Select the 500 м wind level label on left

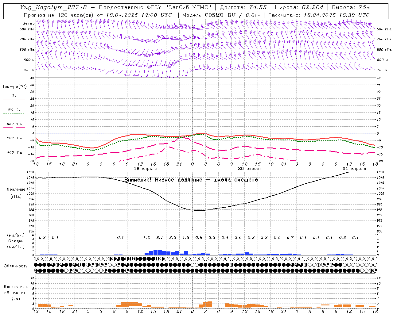(x=29, y=60)
